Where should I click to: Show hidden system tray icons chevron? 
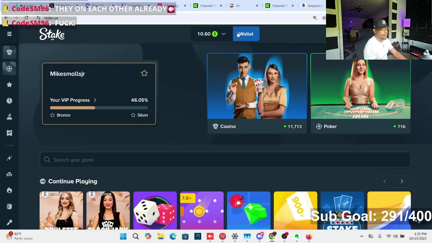(362, 236)
